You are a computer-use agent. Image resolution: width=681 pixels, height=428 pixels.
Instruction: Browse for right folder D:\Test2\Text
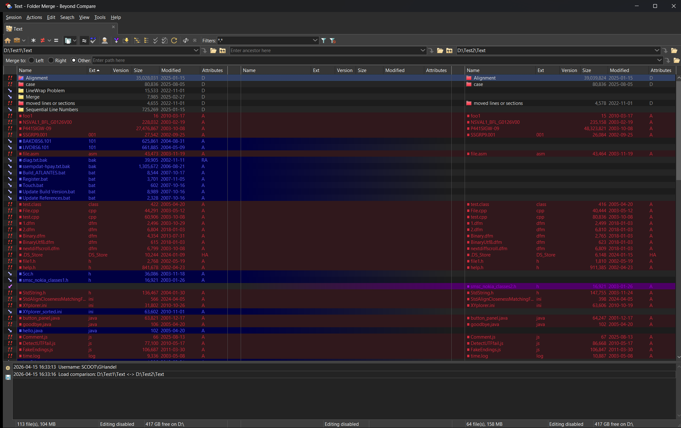point(674,51)
